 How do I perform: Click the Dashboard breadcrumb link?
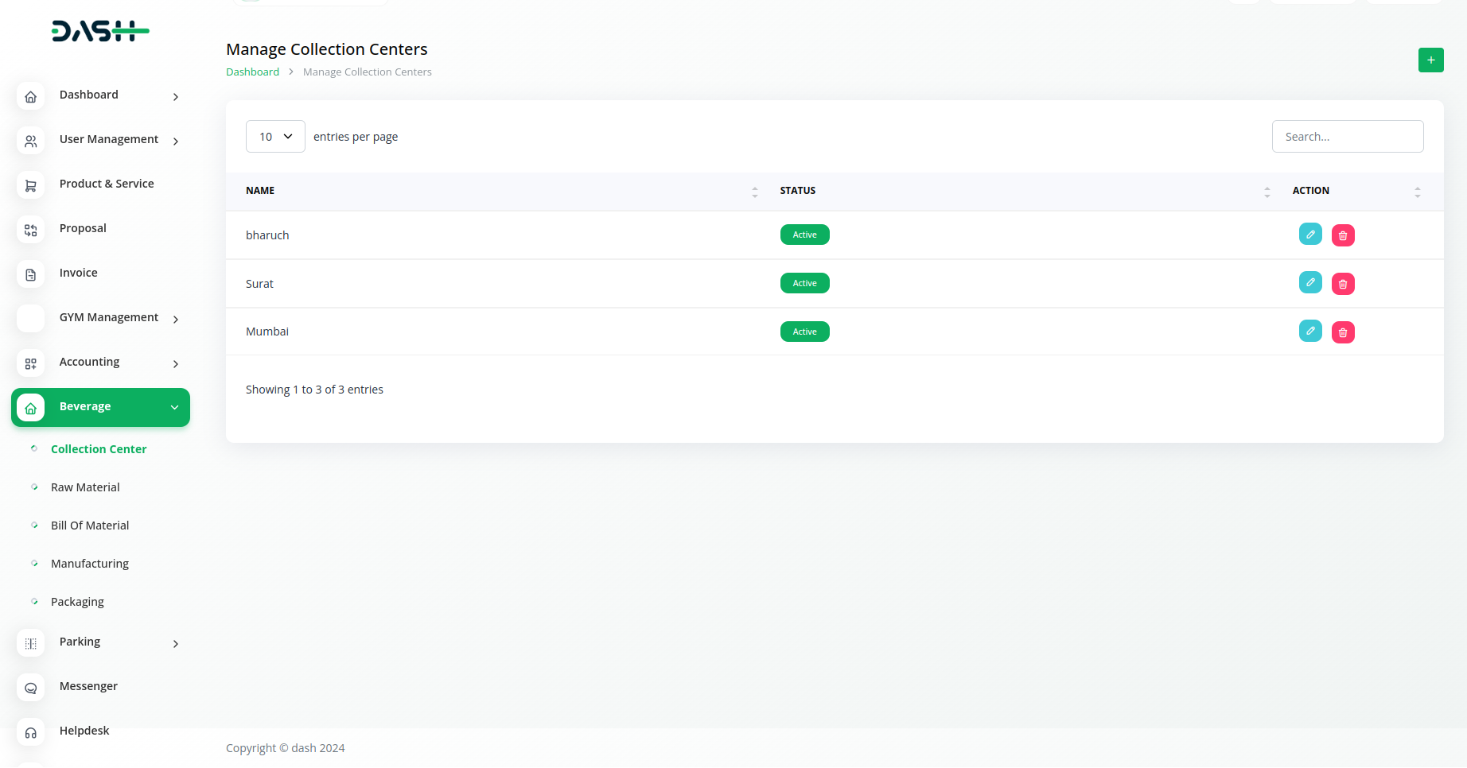pos(252,72)
